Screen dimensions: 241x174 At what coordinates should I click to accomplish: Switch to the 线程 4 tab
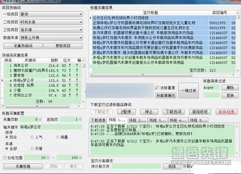coord(178,120)
